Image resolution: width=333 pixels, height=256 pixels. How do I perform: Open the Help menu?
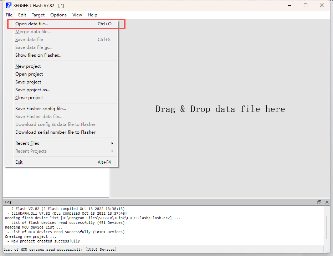tap(92, 15)
